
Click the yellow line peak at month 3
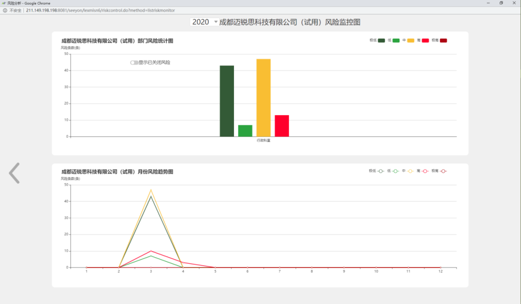(x=151, y=190)
